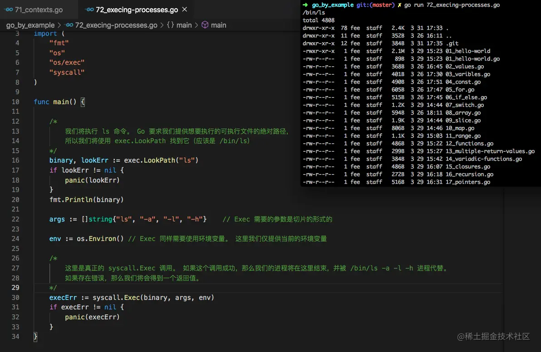
Task: Click 17_pointers.go in terminal listing
Action: pyautogui.click(x=467, y=182)
